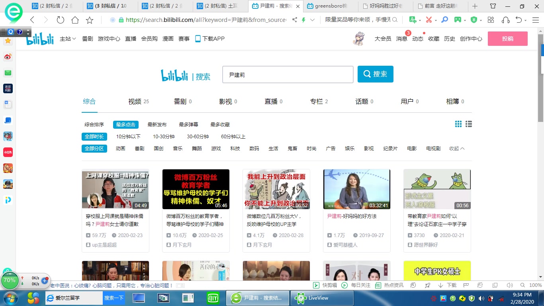Screen dimensions: 544x306
Task: Mute page sound in the status bar
Action: [509, 285]
